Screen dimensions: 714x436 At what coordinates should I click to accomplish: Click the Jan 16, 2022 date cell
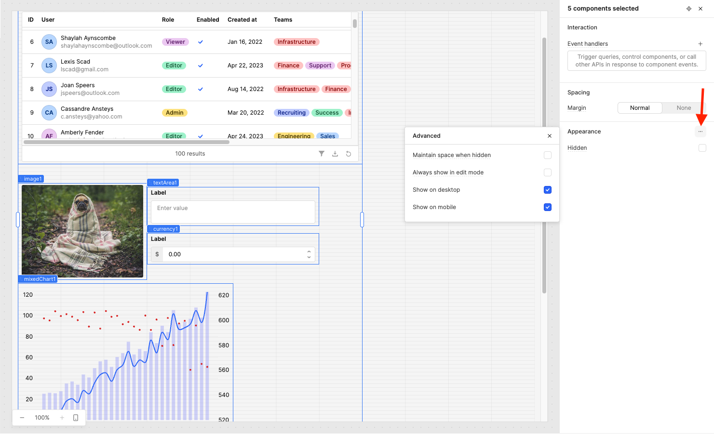pyautogui.click(x=245, y=42)
